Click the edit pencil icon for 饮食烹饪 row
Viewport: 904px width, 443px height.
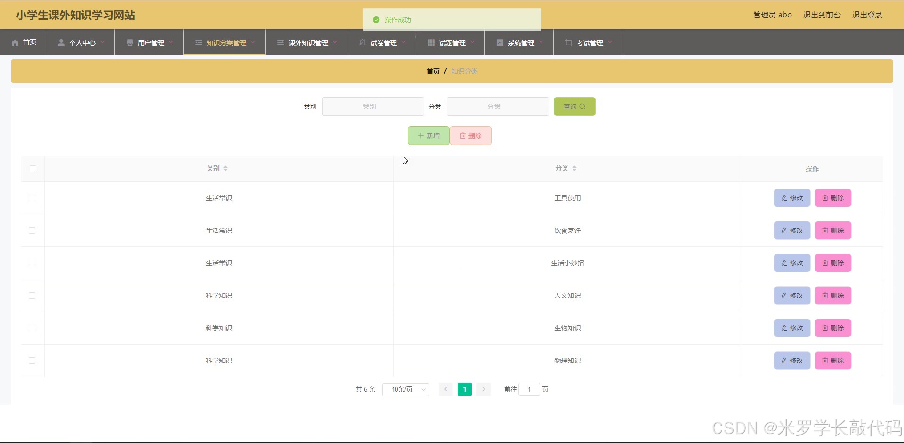tap(784, 230)
